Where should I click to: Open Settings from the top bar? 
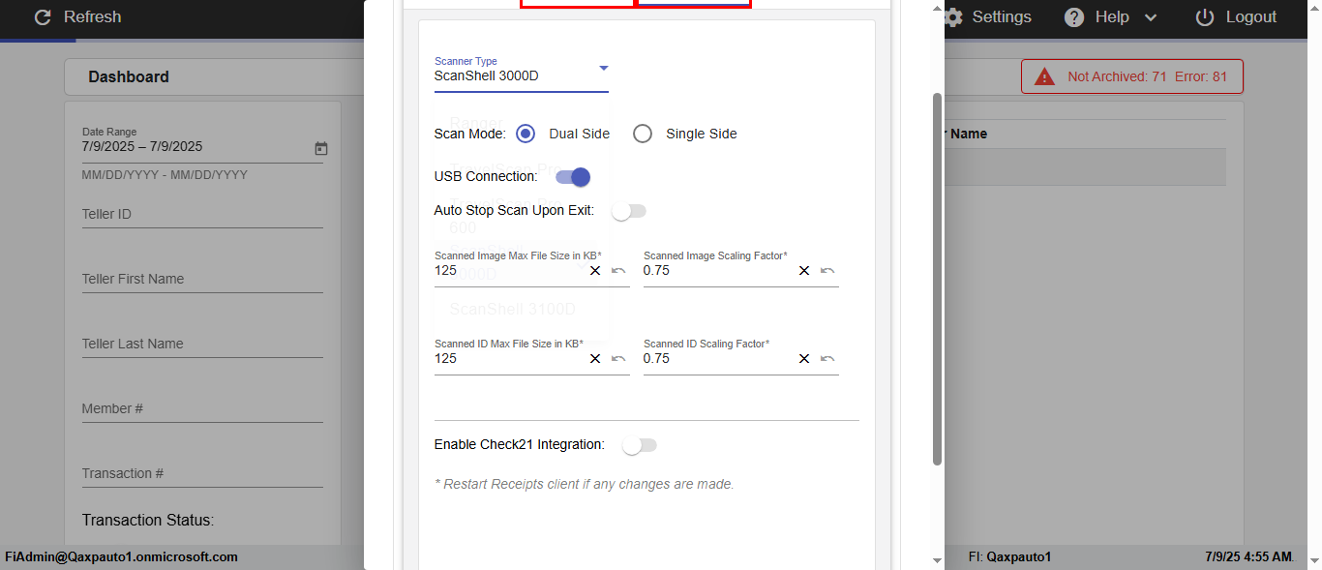tap(988, 17)
